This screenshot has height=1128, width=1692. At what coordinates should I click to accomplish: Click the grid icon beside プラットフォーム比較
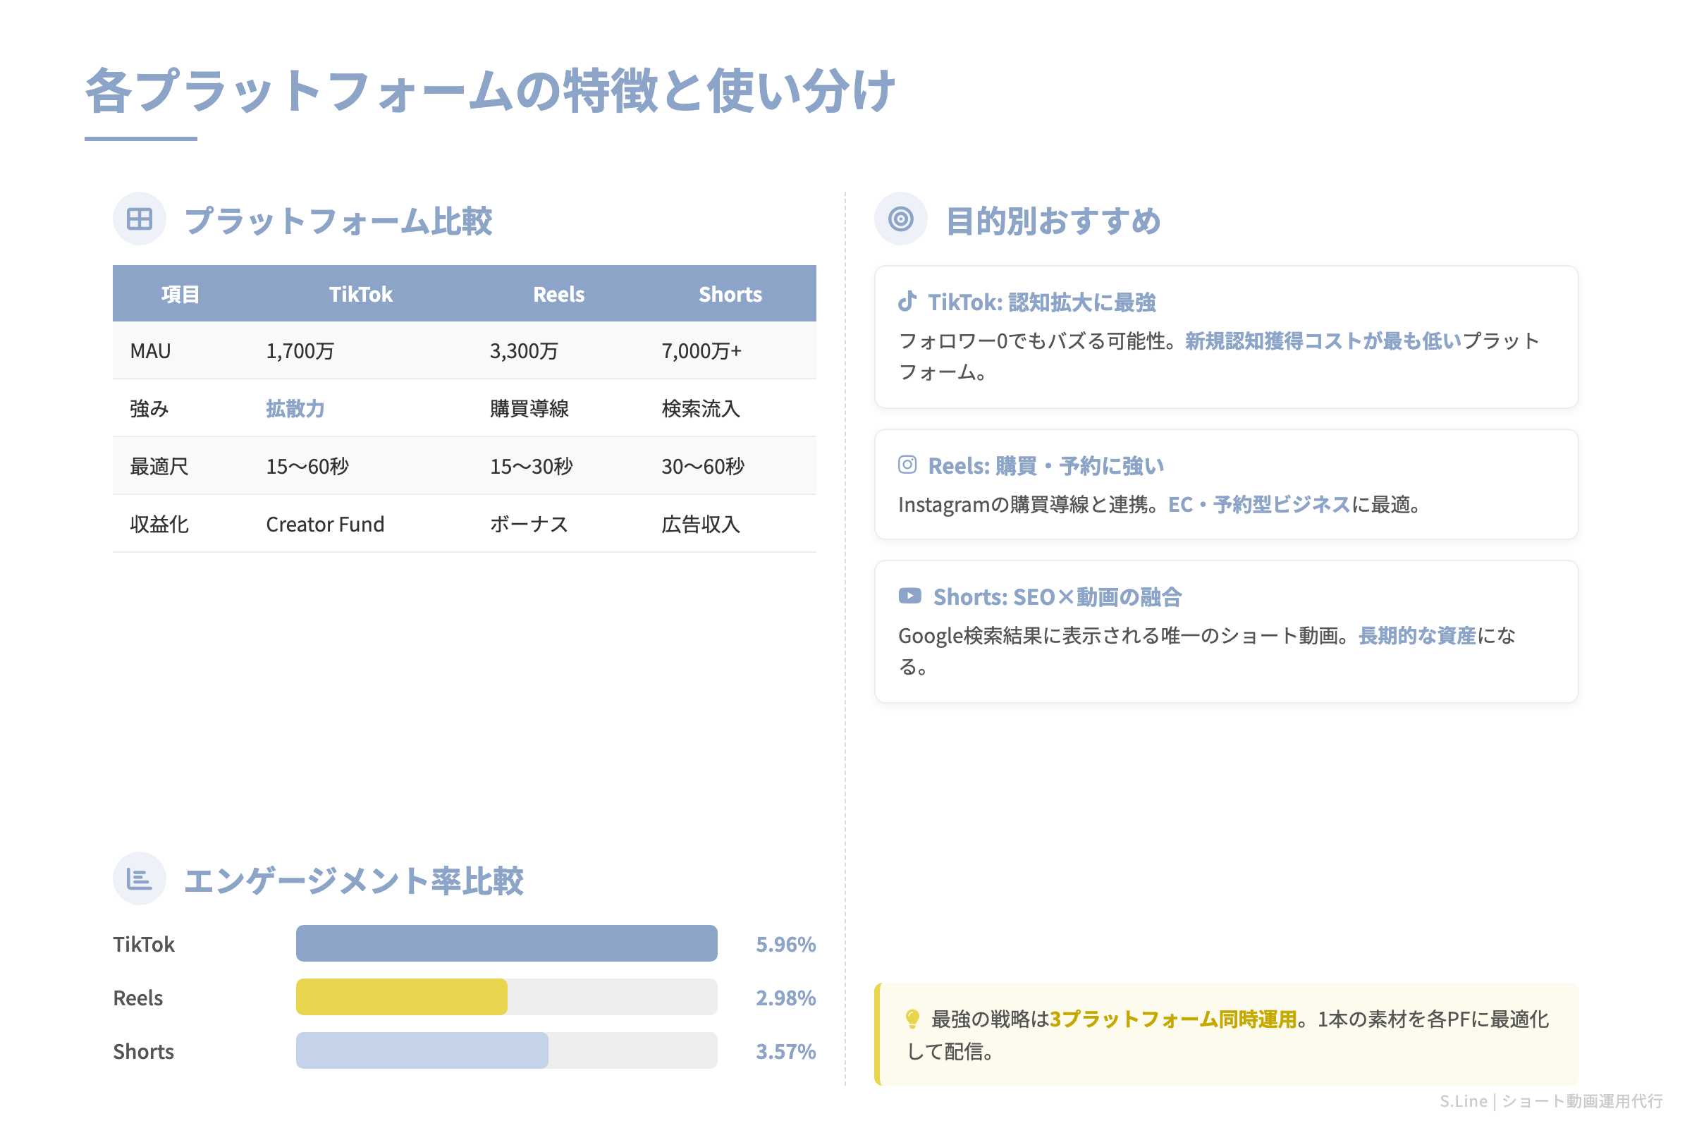click(139, 218)
